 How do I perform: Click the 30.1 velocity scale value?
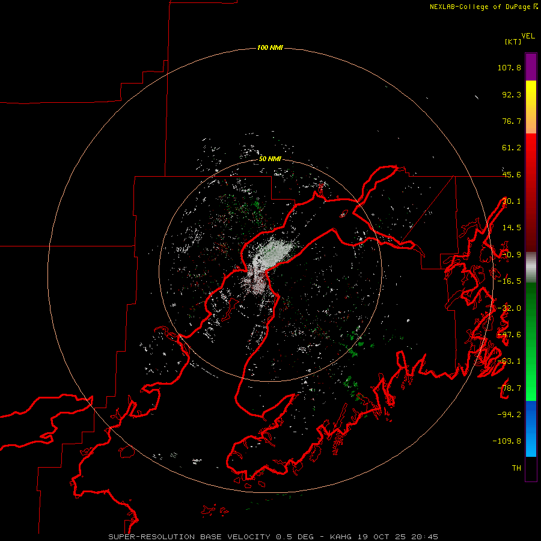coord(512,201)
